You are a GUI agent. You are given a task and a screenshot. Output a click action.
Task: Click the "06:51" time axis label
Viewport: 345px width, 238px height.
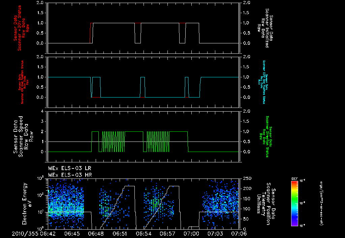pos(120,234)
